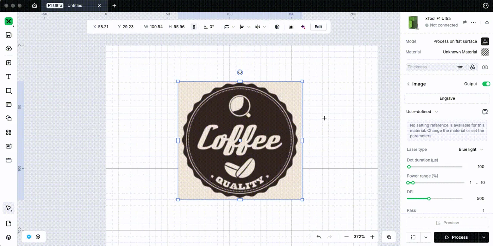Open the project folder icon
The image size is (493, 246).
9,160
